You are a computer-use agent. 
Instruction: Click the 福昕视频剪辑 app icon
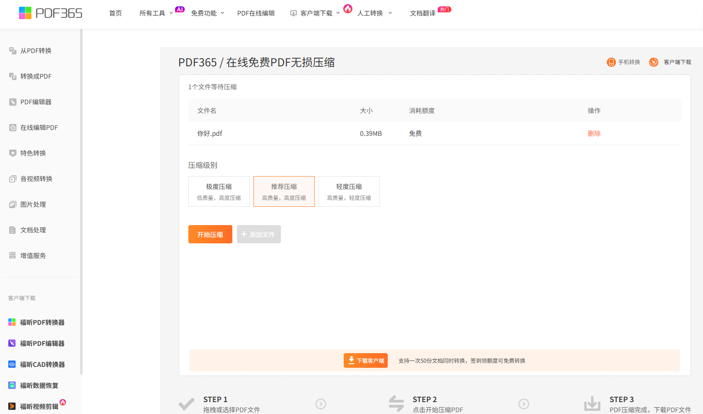coord(12,407)
